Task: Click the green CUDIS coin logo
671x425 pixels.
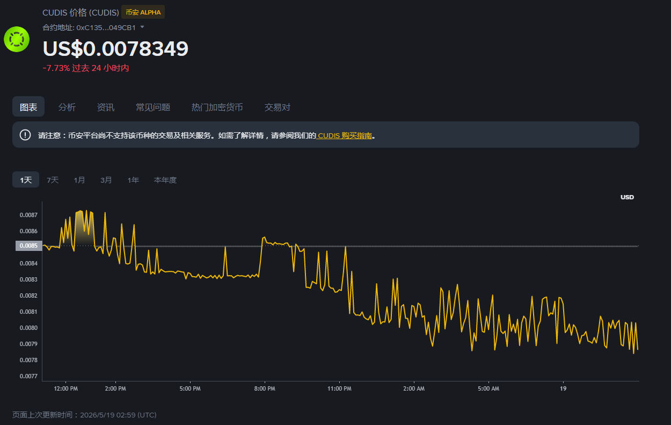Action: 17,39
